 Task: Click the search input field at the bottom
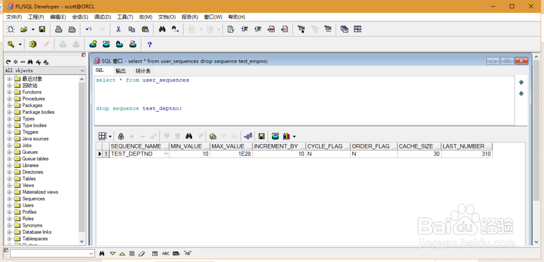pos(52,254)
